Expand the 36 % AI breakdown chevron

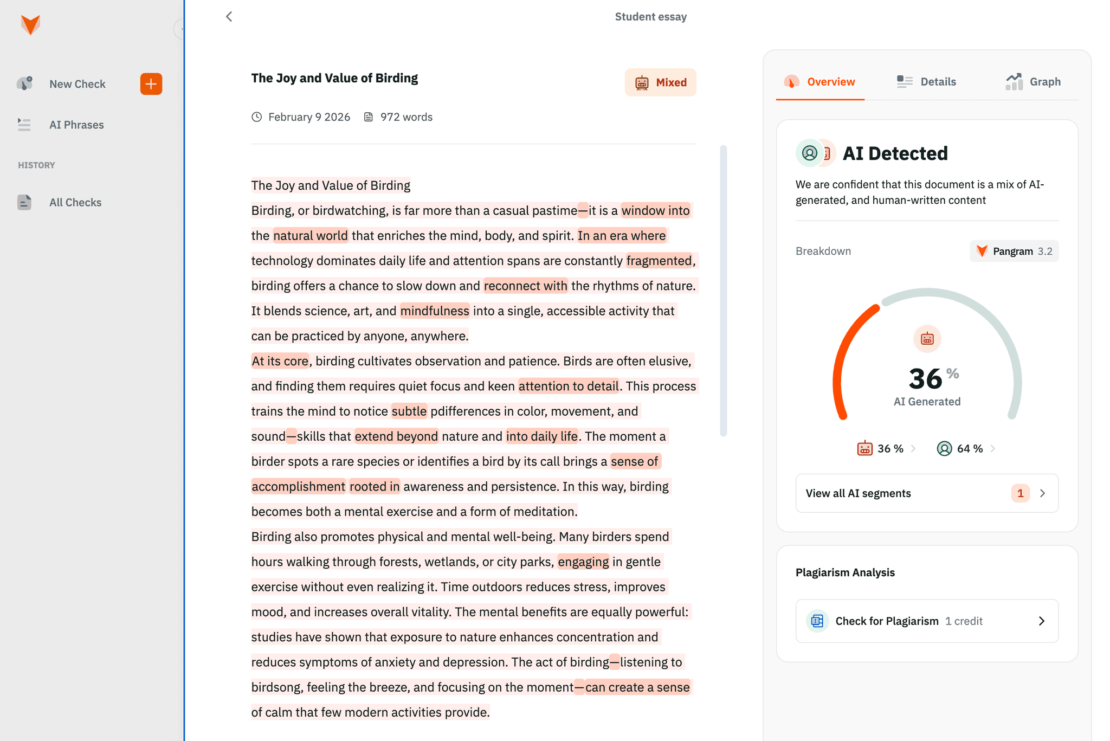pos(914,448)
